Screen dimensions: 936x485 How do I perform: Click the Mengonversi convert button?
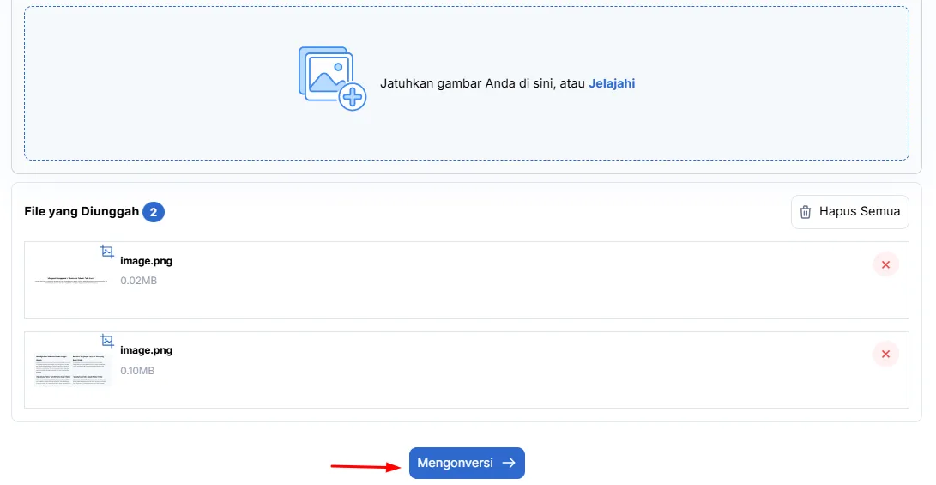(467, 463)
